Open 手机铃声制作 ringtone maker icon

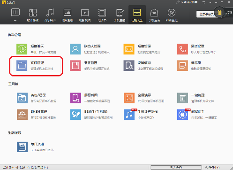[x=129, y=115]
